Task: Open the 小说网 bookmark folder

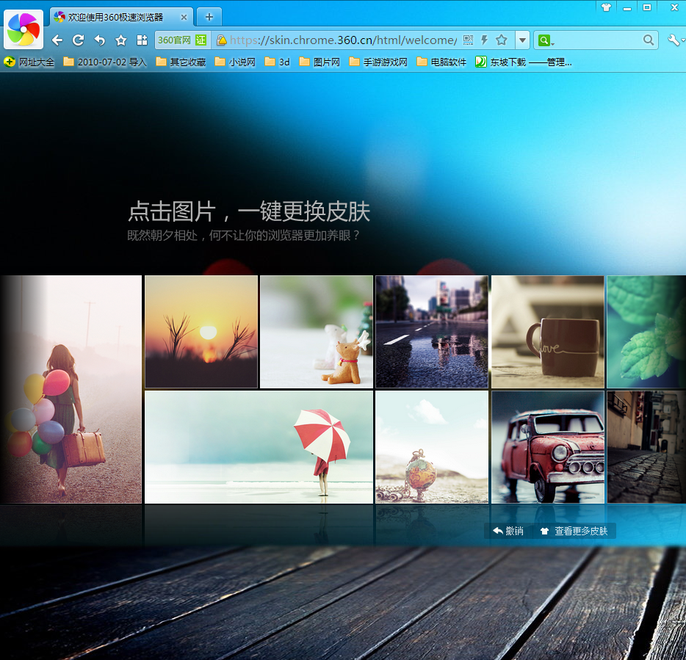Action: pyautogui.click(x=235, y=62)
